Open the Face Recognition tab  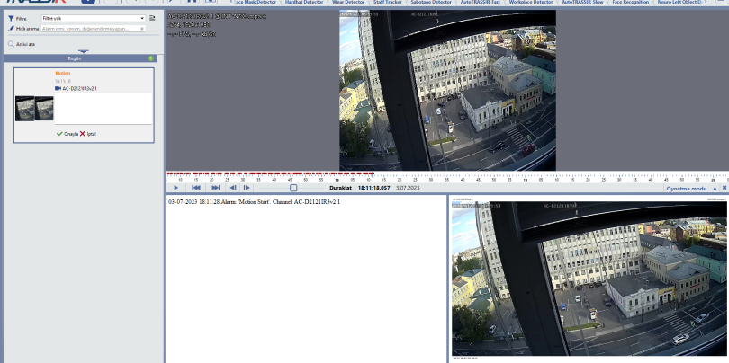[630, 3]
